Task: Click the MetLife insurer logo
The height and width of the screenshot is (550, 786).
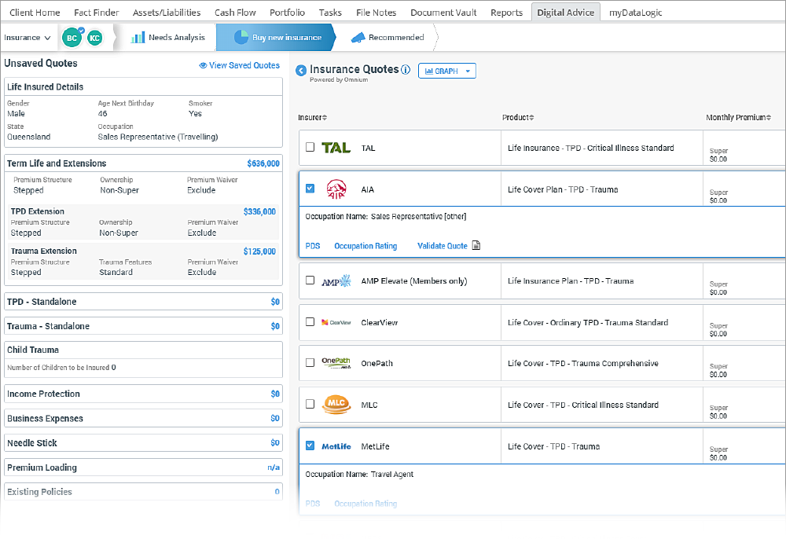Action: (x=336, y=446)
